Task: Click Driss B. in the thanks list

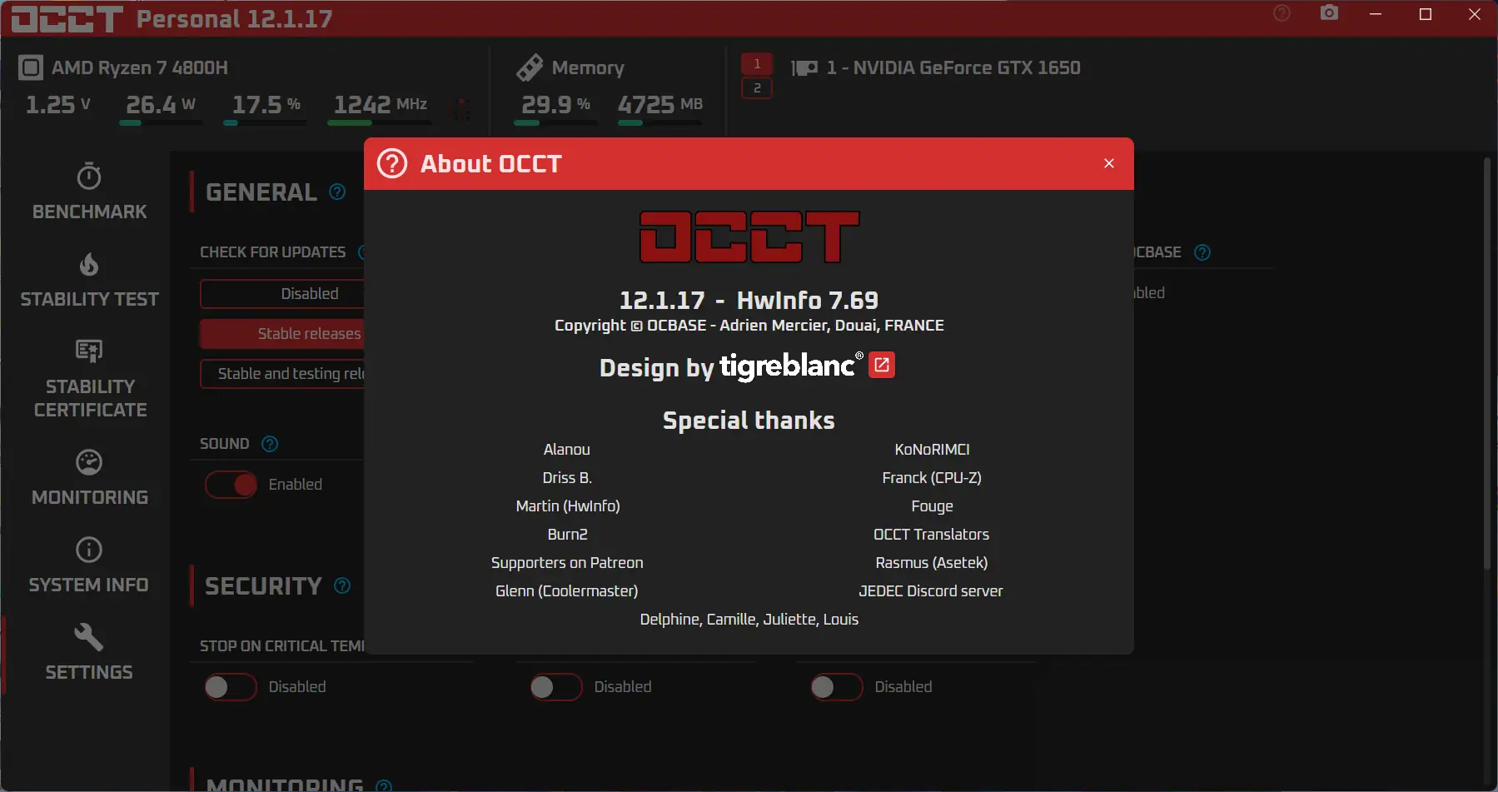Action: pos(567,478)
